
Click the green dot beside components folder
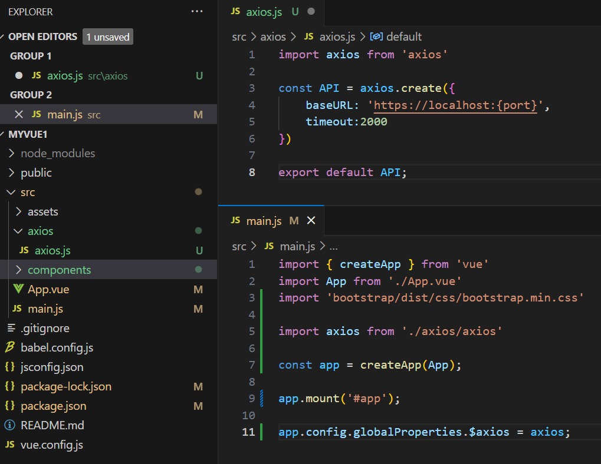pyautogui.click(x=198, y=269)
